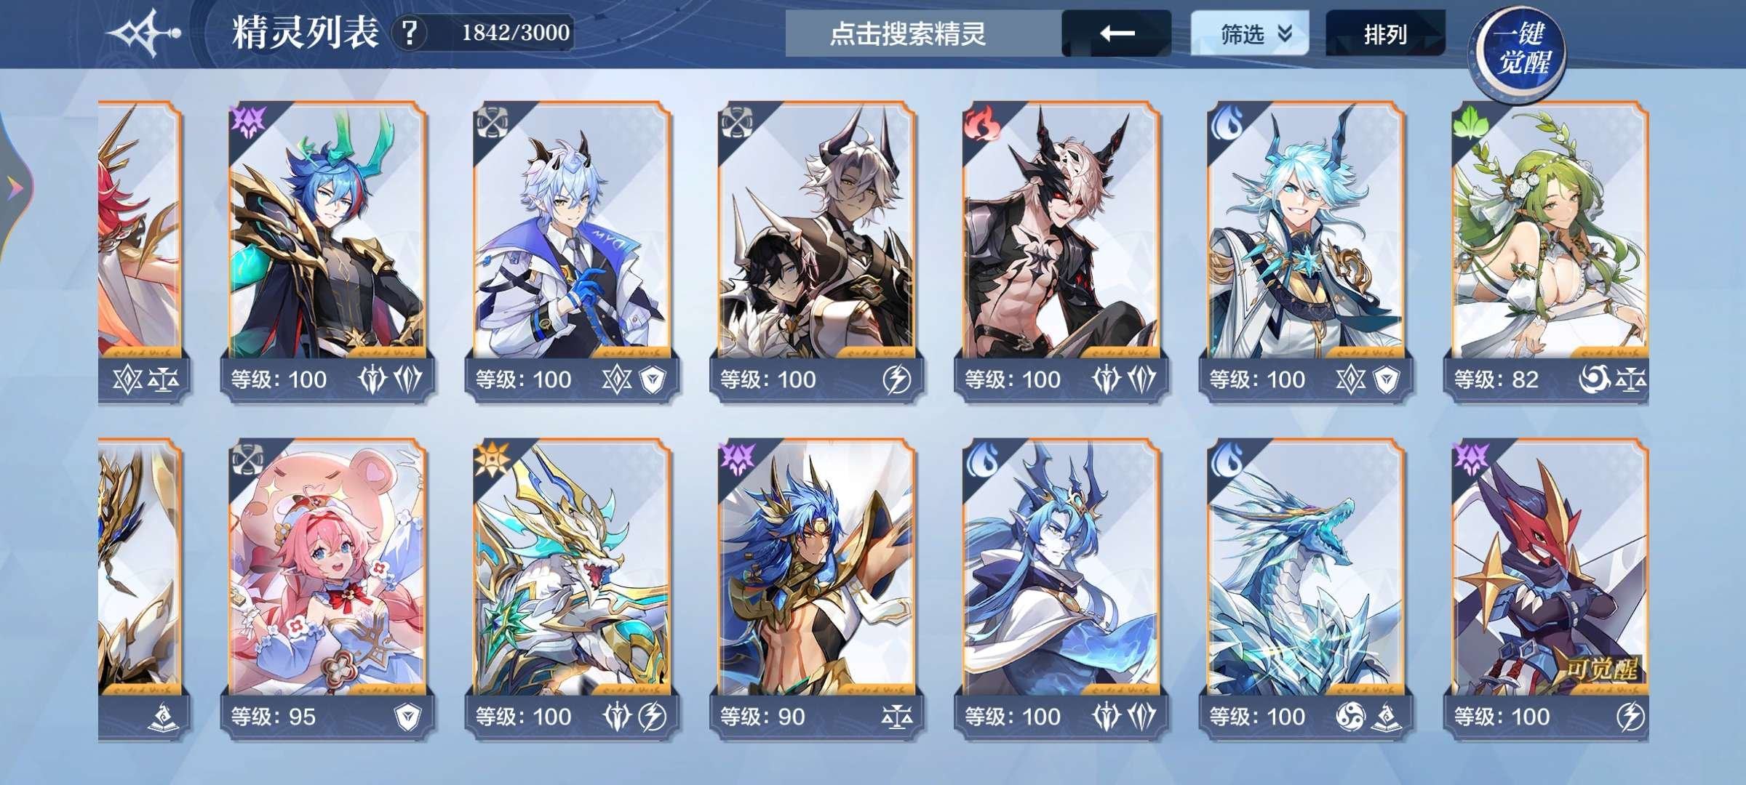The height and width of the screenshot is (785, 1746).
Task: Select the pink-haired girl level 95 card
Action: 327,589
